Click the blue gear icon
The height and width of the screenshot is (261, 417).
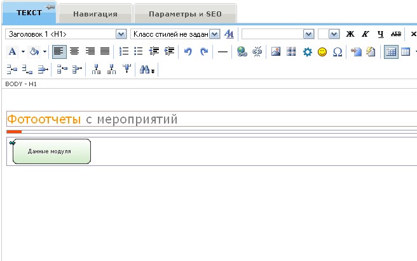(x=307, y=52)
